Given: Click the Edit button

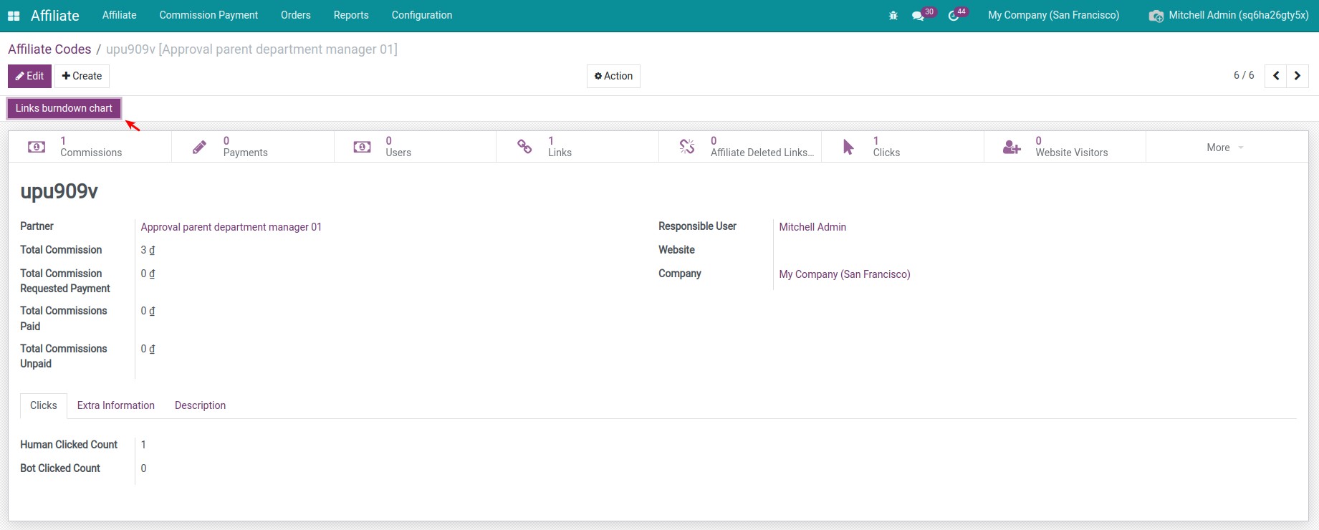Looking at the screenshot, I should click(29, 76).
